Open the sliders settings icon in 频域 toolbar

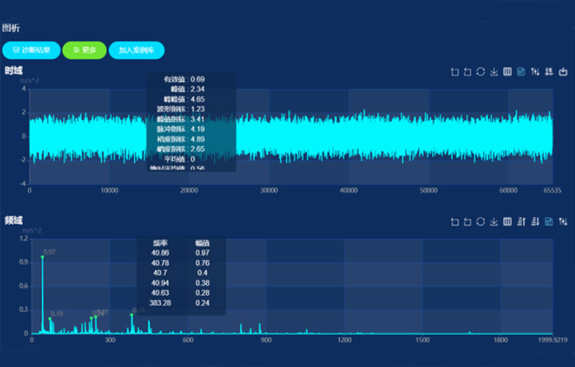coord(563,222)
